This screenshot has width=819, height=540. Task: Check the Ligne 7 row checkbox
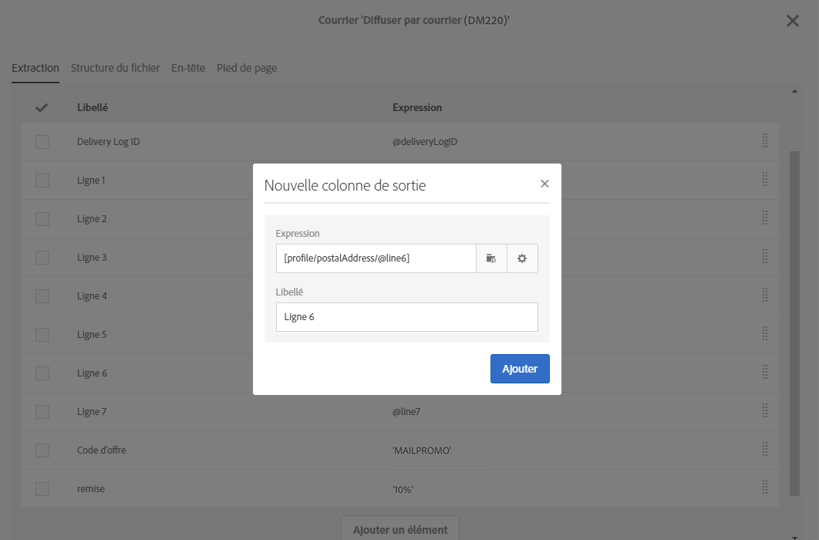tap(42, 412)
